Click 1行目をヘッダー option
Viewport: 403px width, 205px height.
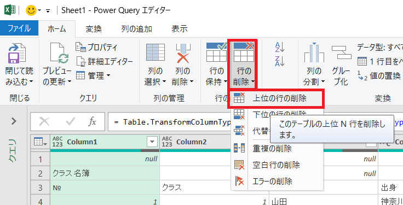click(380, 61)
